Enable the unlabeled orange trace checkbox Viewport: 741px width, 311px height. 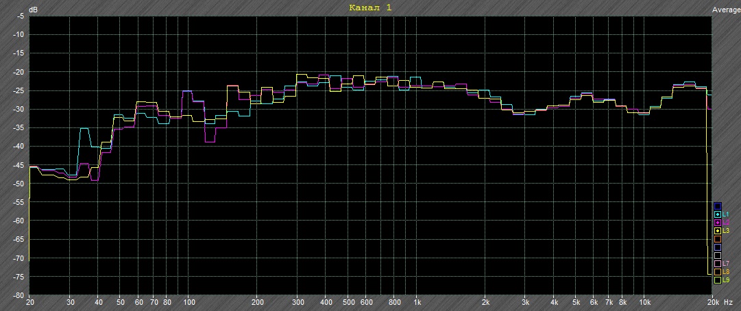point(718,239)
